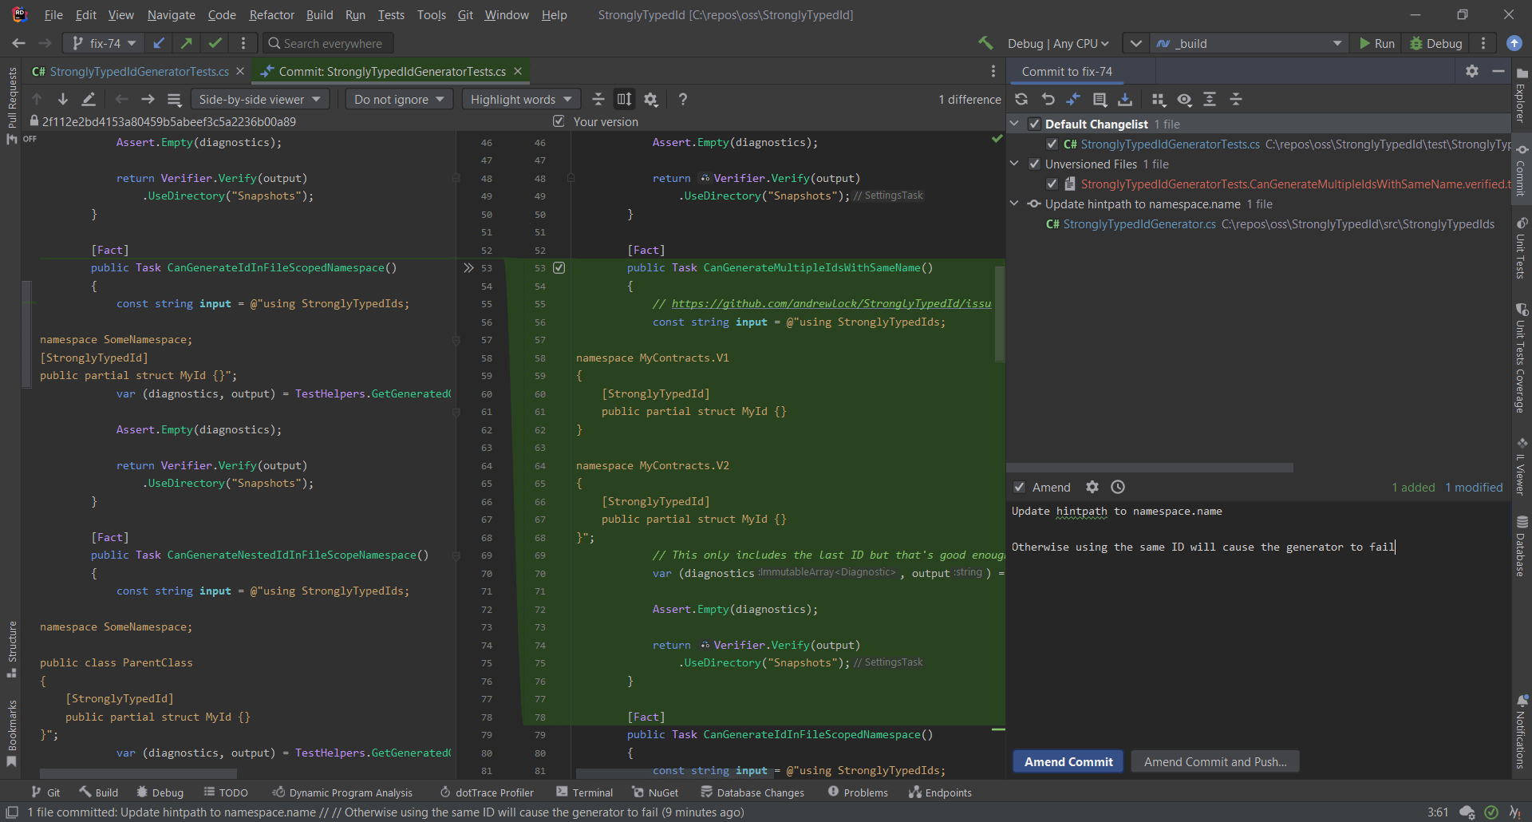Go to next difference with down arrow

click(x=62, y=99)
